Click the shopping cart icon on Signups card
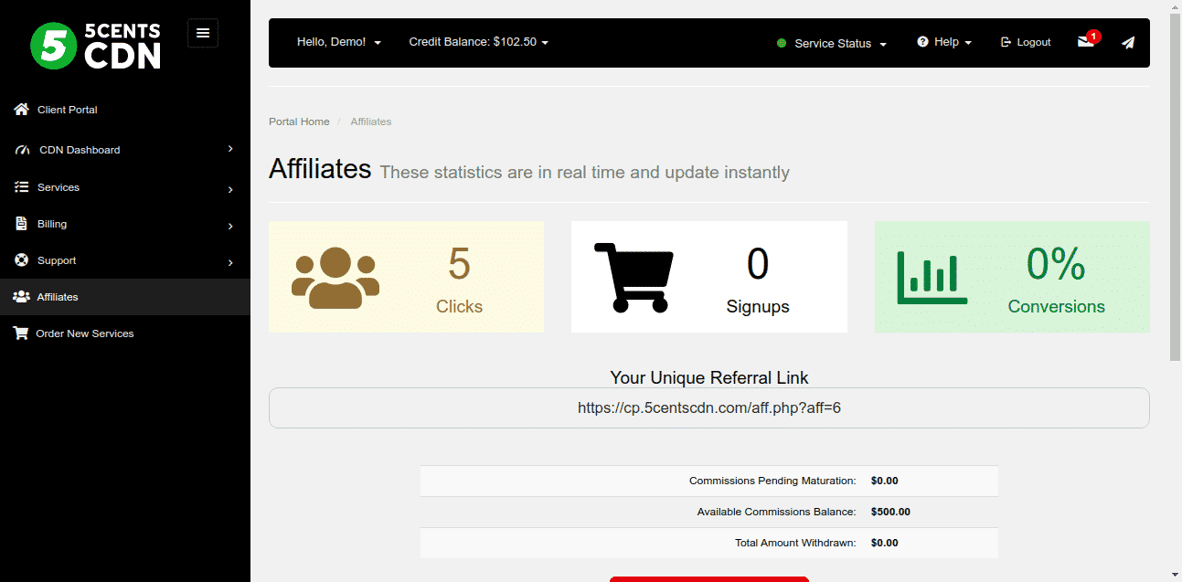The image size is (1182, 582). pyautogui.click(x=634, y=277)
